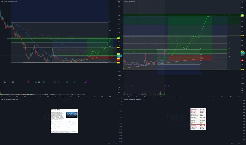Open the white event marker between Jul and Oct 2021
Viewport: 246px width, 145px height.
click(x=5, y=82)
